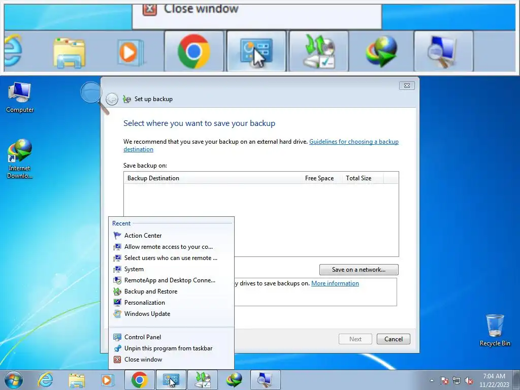Choose Unpin this program from taskbar
This screenshot has height=390, width=520.
pyautogui.click(x=172, y=348)
